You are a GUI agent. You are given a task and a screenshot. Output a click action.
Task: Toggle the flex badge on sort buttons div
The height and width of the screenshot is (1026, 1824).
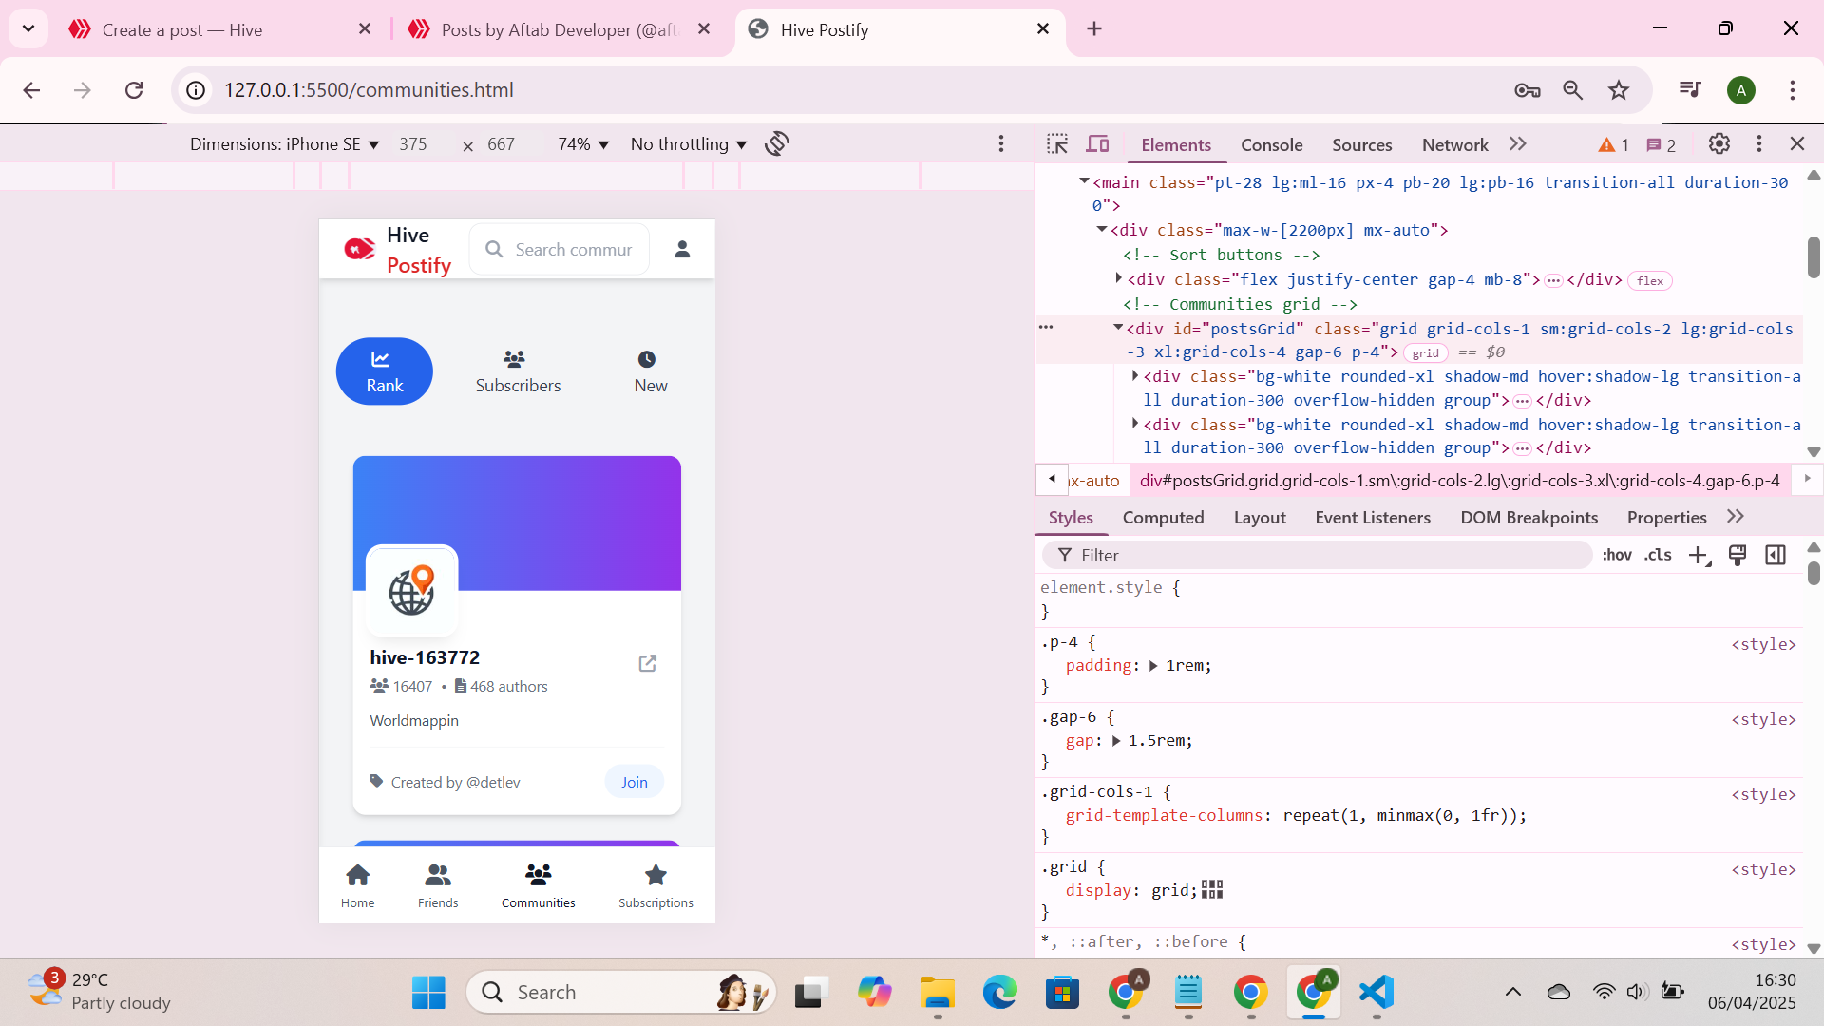point(1650,281)
